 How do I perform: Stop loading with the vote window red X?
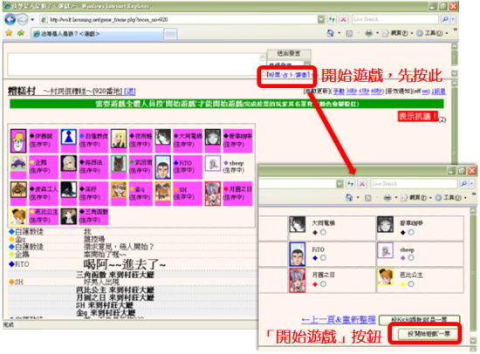pyautogui.click(x=362, y=184)
